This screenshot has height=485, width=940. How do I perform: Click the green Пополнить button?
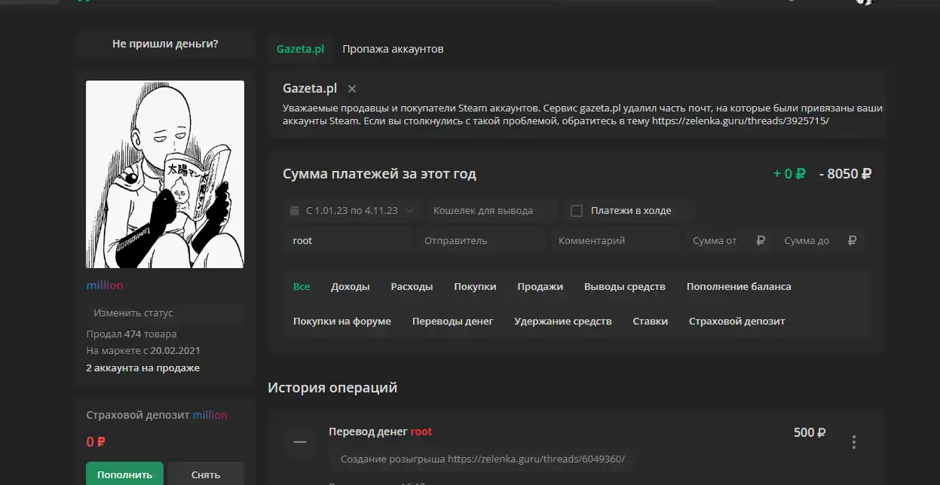tap(124, 474)
